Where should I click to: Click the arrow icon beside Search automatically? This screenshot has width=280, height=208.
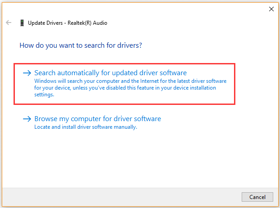click(x=27, y=73)
